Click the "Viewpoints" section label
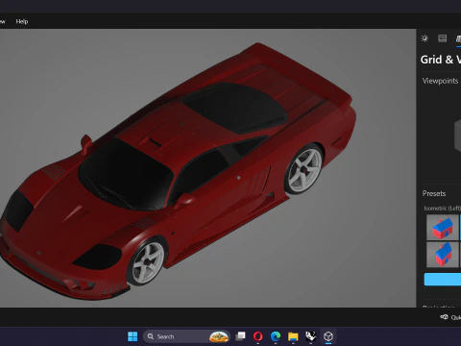This screenshot has height=346, width=461. pos(440,81)
